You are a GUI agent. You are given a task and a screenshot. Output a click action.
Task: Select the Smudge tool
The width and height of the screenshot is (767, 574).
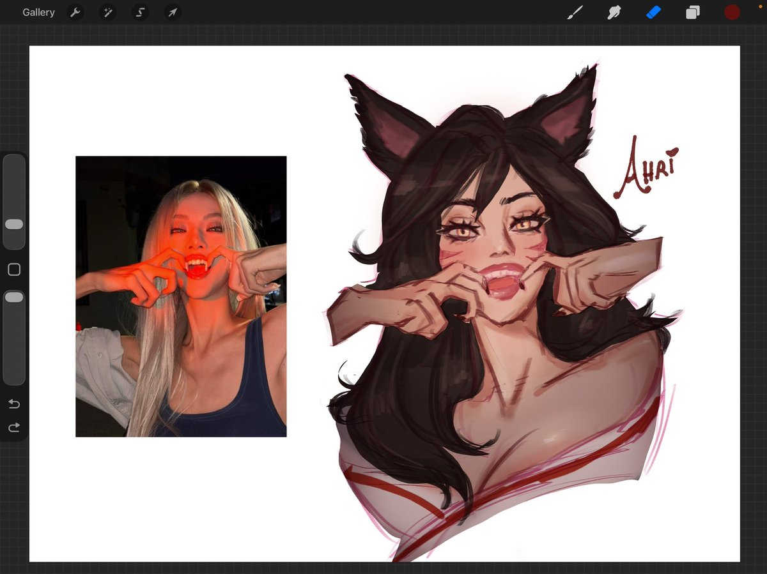614,12
